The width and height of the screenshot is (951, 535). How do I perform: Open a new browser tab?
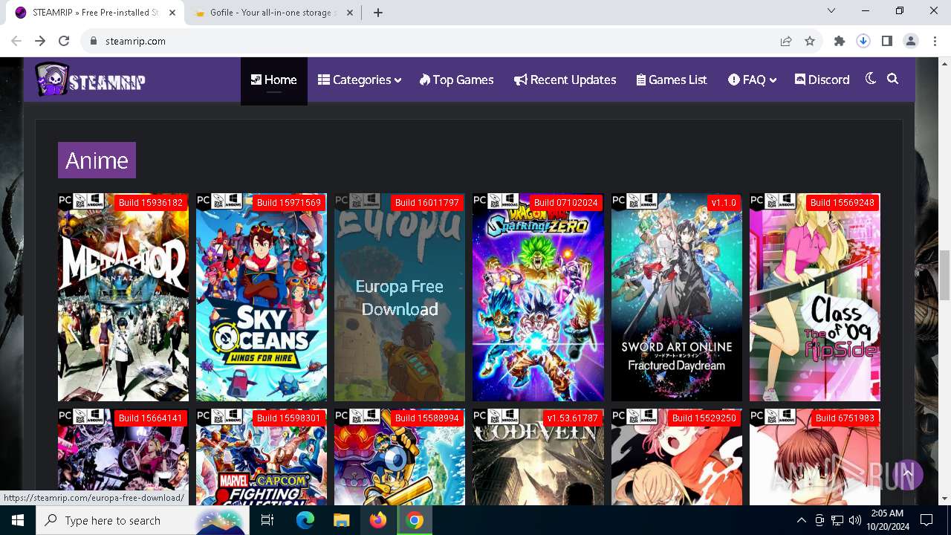tap(378, 13)
